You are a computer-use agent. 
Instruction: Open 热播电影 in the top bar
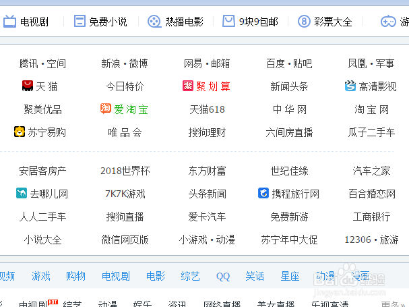pyautogui.click(x=185, y=22)
